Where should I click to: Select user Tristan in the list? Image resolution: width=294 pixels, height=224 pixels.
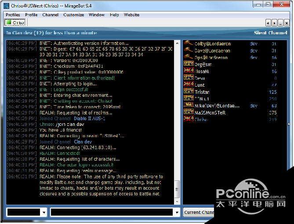tap(202, 92)
